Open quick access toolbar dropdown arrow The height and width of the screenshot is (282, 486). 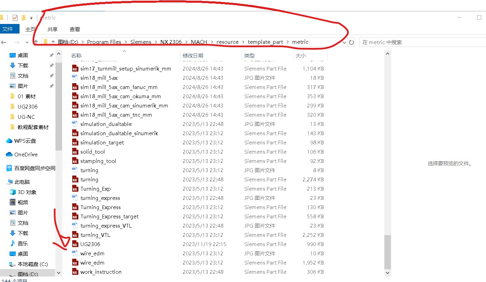tap(31, 18)
